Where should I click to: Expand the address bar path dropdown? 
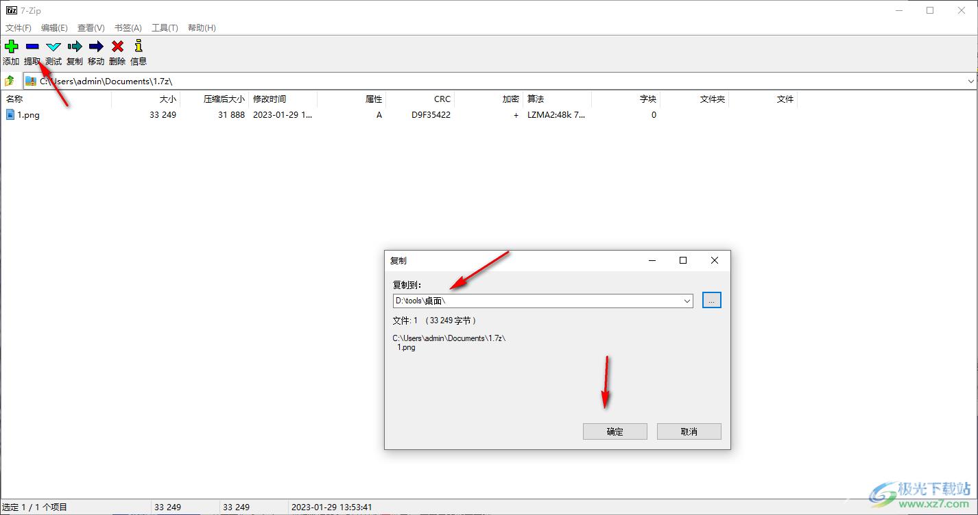(x=970, y=81)
